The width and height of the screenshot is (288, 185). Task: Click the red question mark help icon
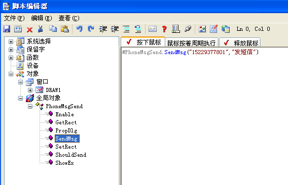pos(164,29)
